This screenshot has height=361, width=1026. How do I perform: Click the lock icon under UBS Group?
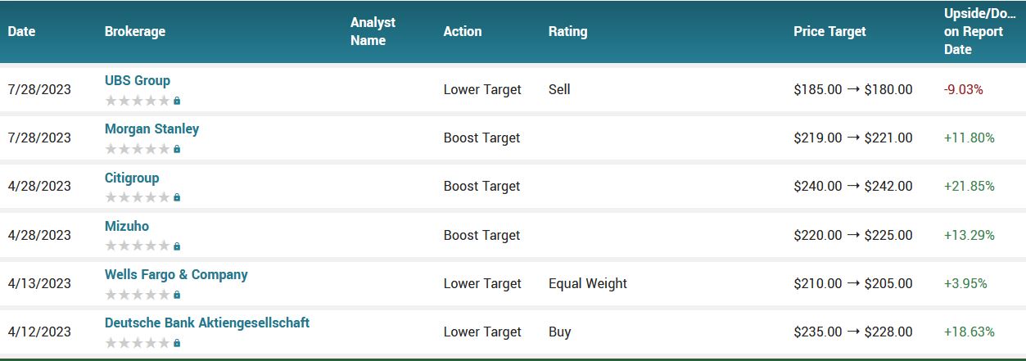[177, 101]
